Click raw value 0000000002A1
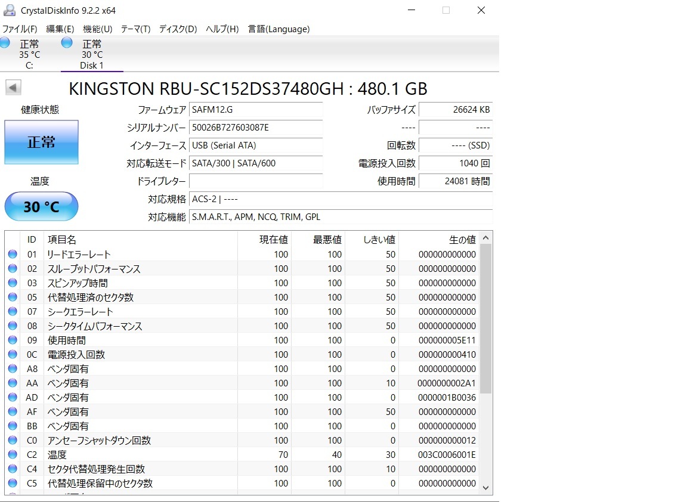687x502 pixels. pyautogui.click(x=447, y=383)
